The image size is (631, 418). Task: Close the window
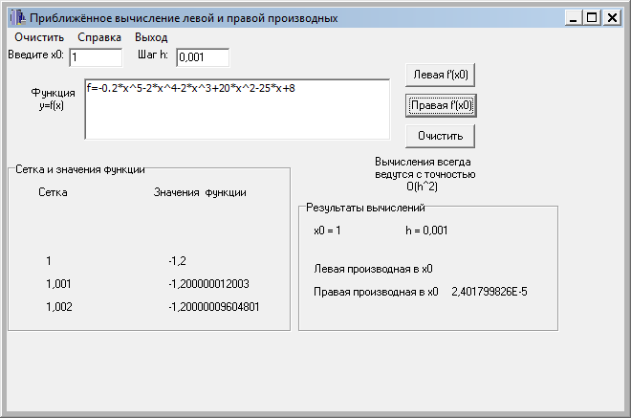tap(612, 18)
